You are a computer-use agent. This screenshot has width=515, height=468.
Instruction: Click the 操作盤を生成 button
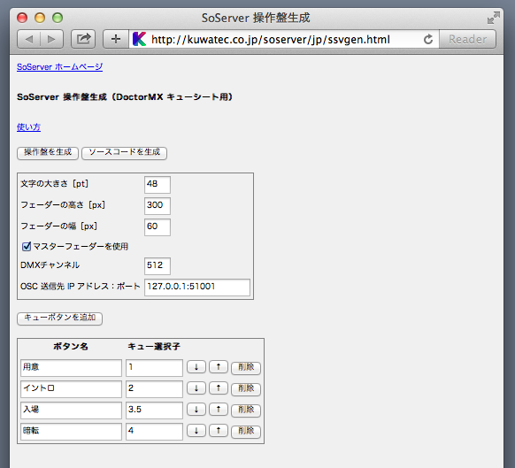pos(48,153)
